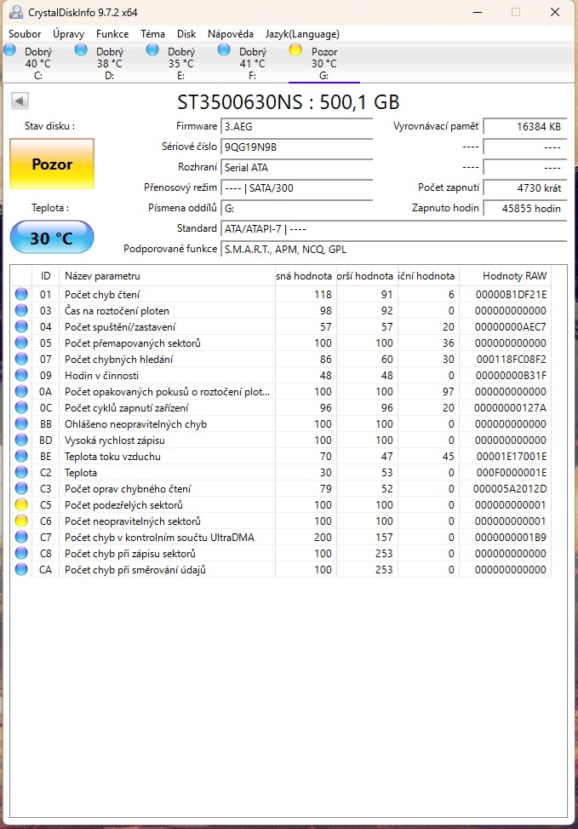Click status icon for row ID 0A
Viewport: 578px width, 829px height.
tap(21, 391)
